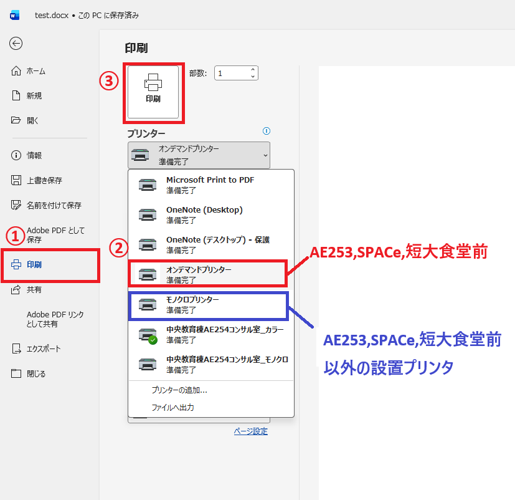Click エクスポート in the sidebar
515x500 pixels.
click(x=44, y=349)
